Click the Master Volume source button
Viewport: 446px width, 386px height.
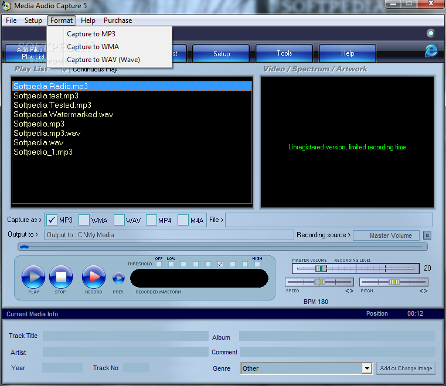point(386,235)
